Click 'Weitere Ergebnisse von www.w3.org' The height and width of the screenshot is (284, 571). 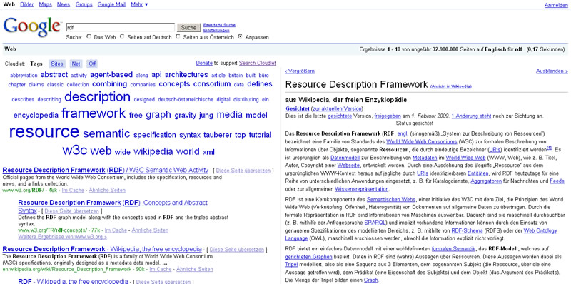point(62,237)
